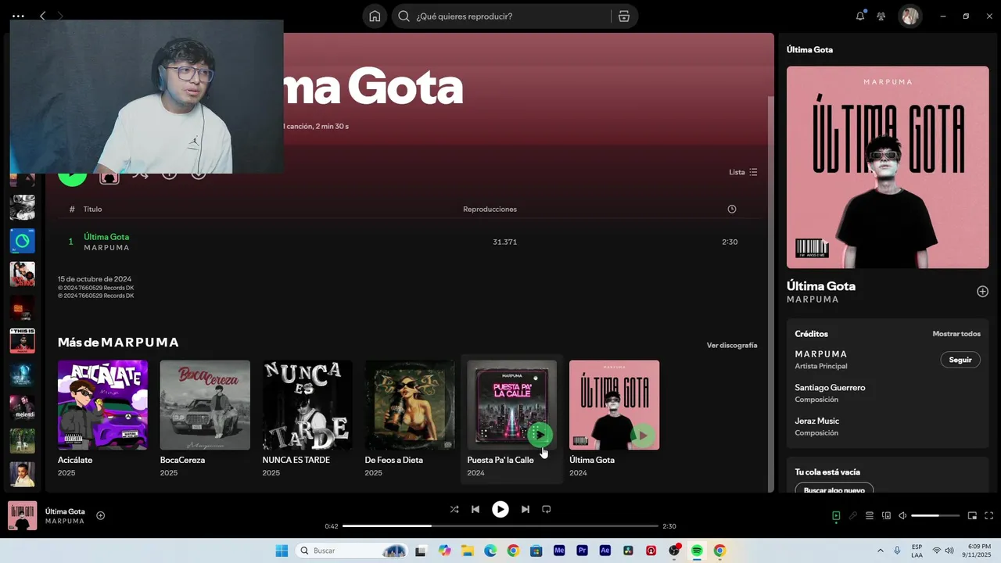Open MARPUMA artist link in track row

[x=107, y=248]
